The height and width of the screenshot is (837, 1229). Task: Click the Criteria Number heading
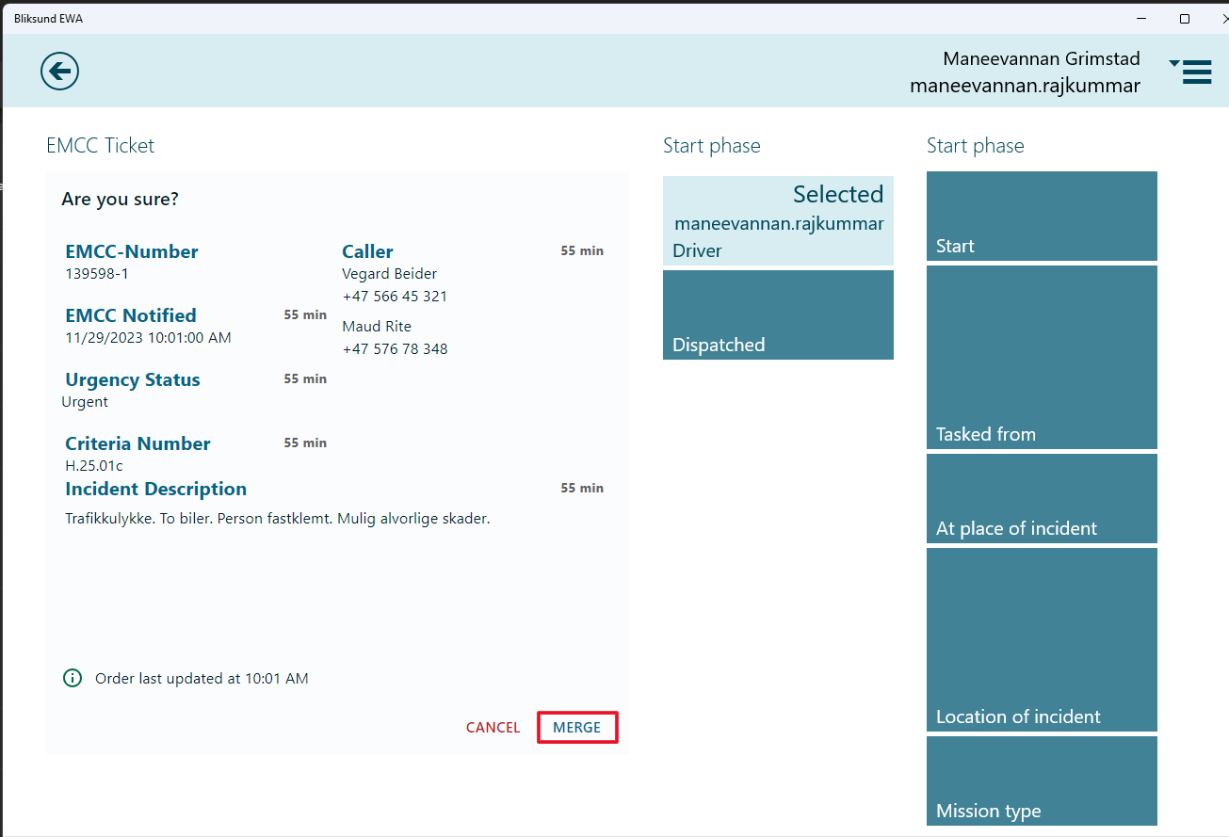(x=137, y=443)
